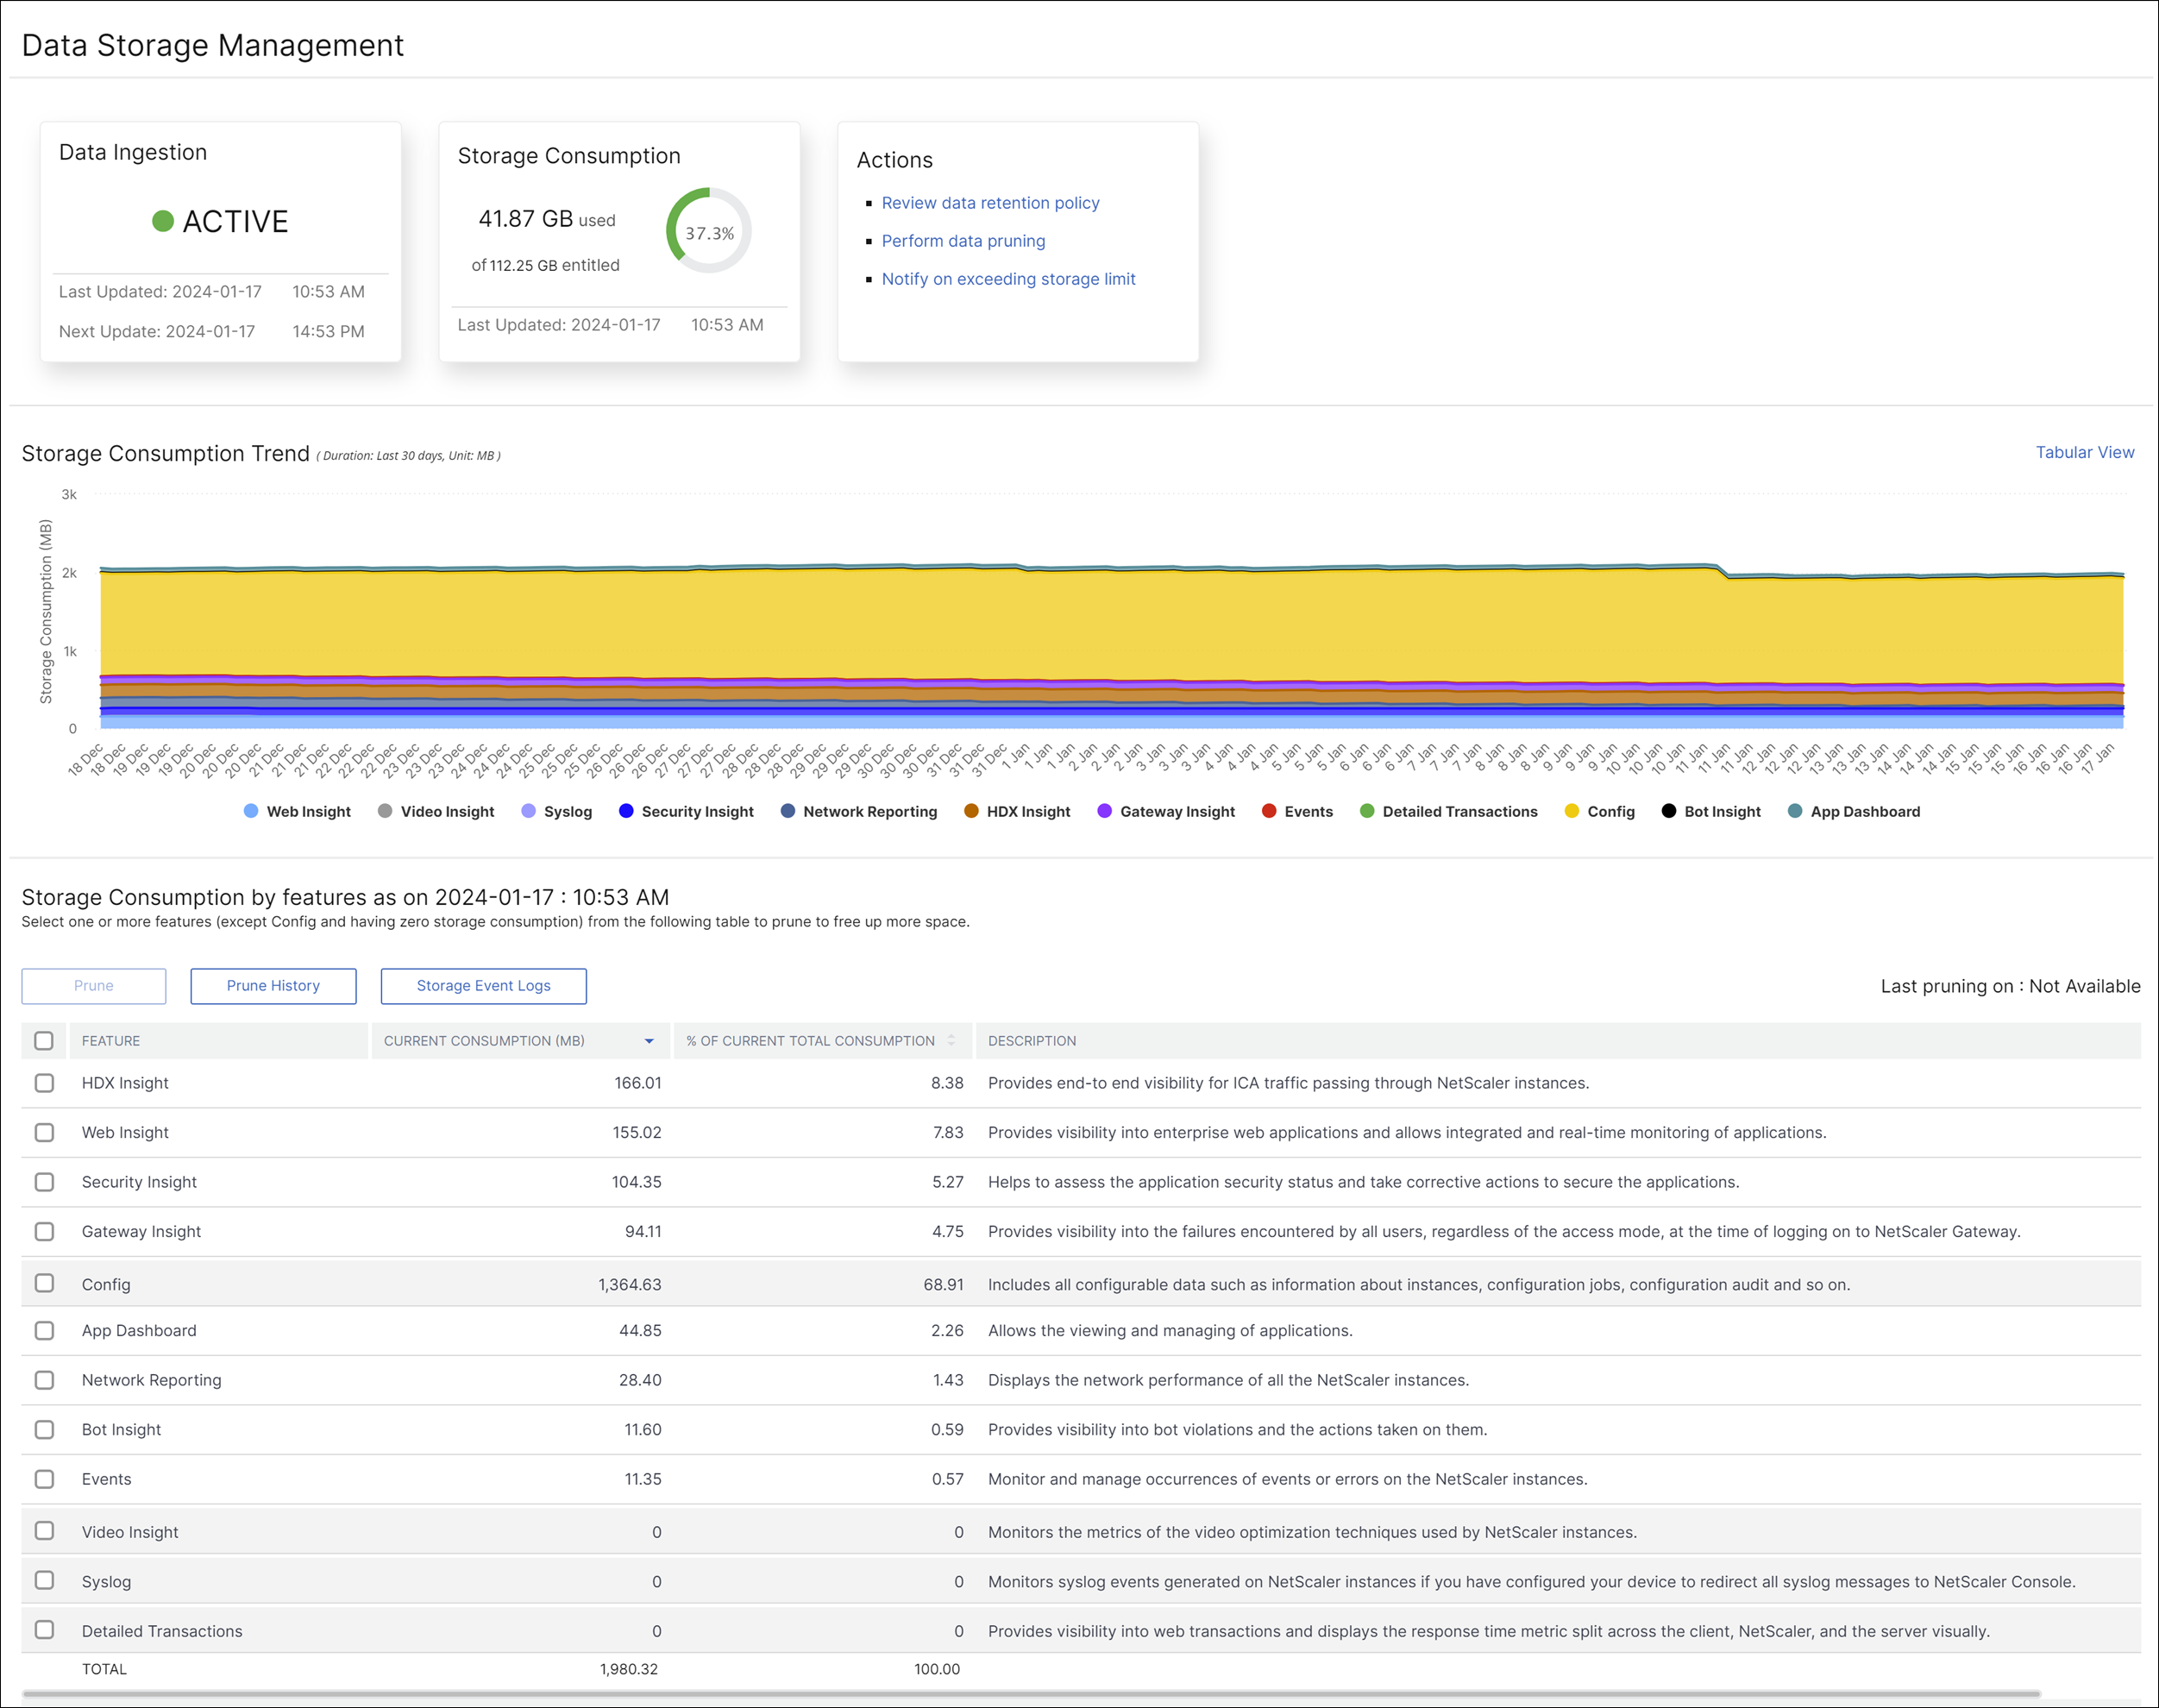Select all features header checkbox
Image resolution: width=2159 pixels, height=1708 pixels.
click(44, 1041)
